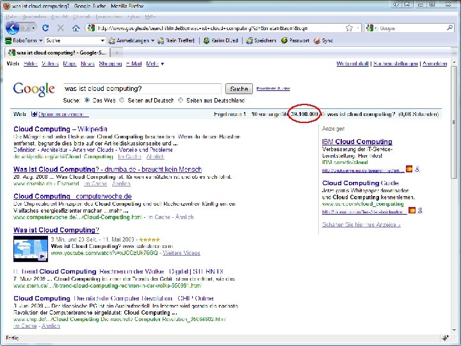Click the Anmelden link
This screenshot has width=461, height=346.
click(x=435, y=63)
